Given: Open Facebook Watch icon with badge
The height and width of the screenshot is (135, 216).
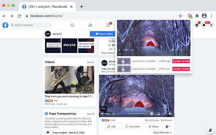Looking at the screenshot, I should [x=108, y=25].
